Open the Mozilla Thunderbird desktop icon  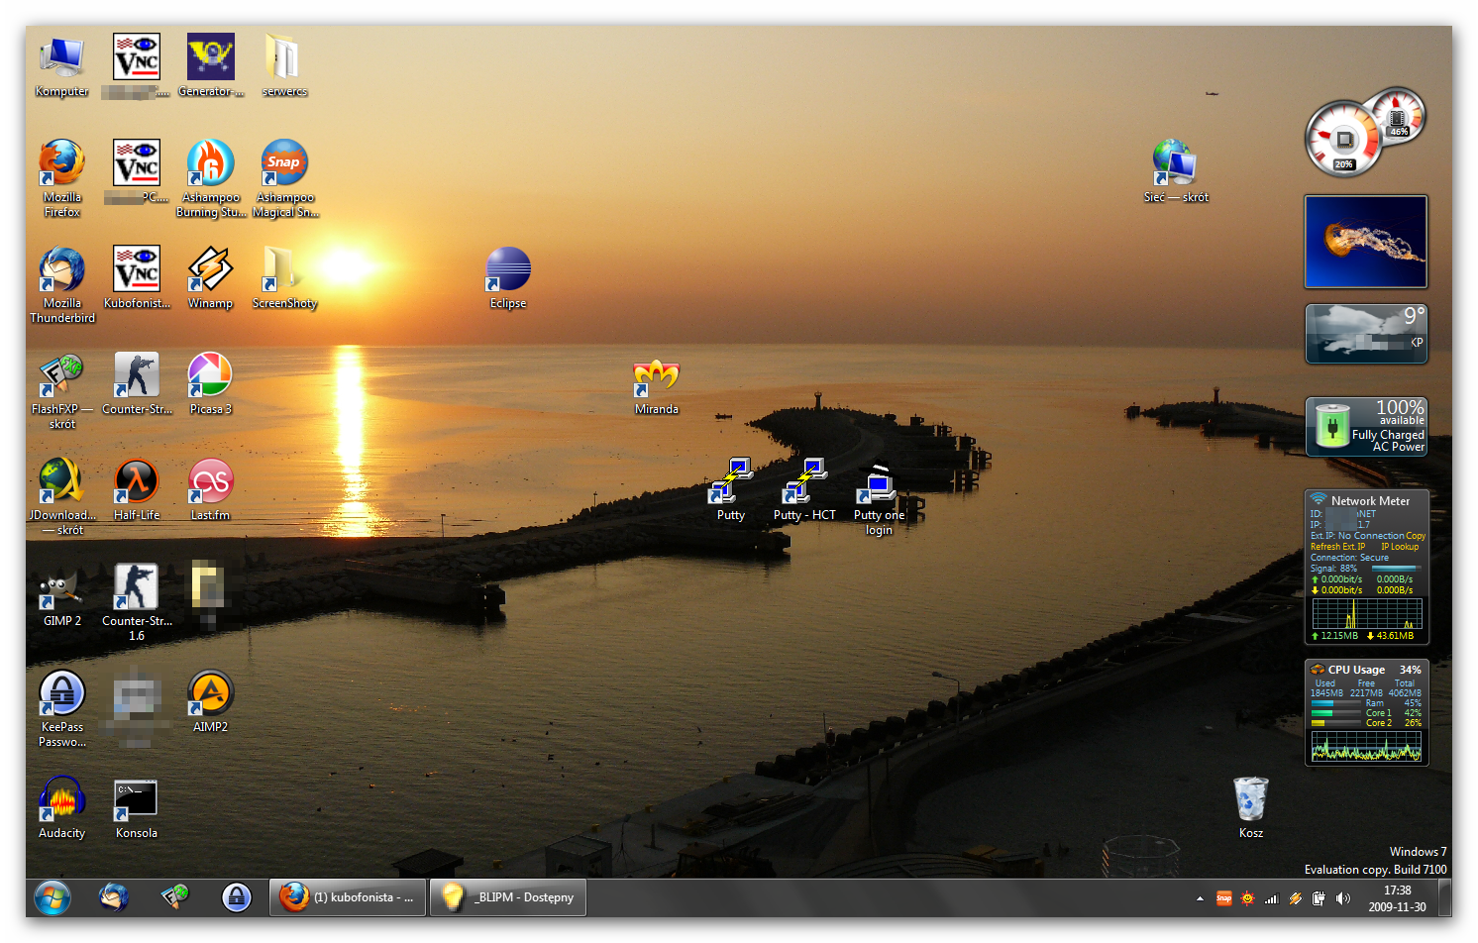[61, 270]
